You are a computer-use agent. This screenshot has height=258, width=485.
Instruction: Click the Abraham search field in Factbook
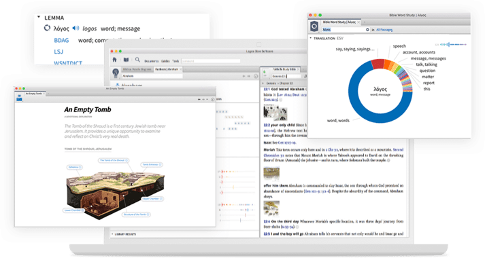tap(152, 76)
